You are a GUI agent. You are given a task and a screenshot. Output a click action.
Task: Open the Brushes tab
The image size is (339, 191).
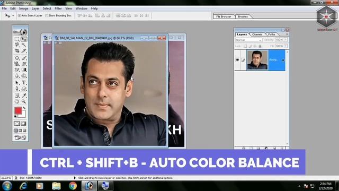pyautogui.click(x=243, y=16)
